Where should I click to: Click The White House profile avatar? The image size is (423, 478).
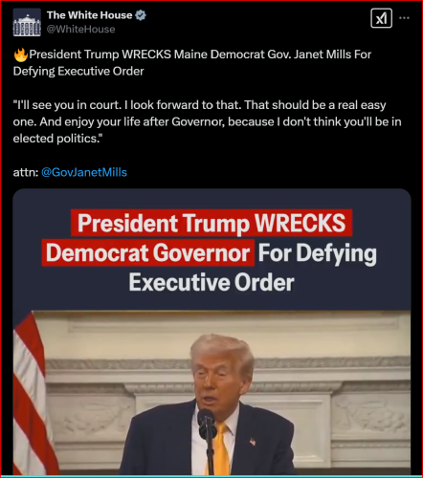pos(27,22)
